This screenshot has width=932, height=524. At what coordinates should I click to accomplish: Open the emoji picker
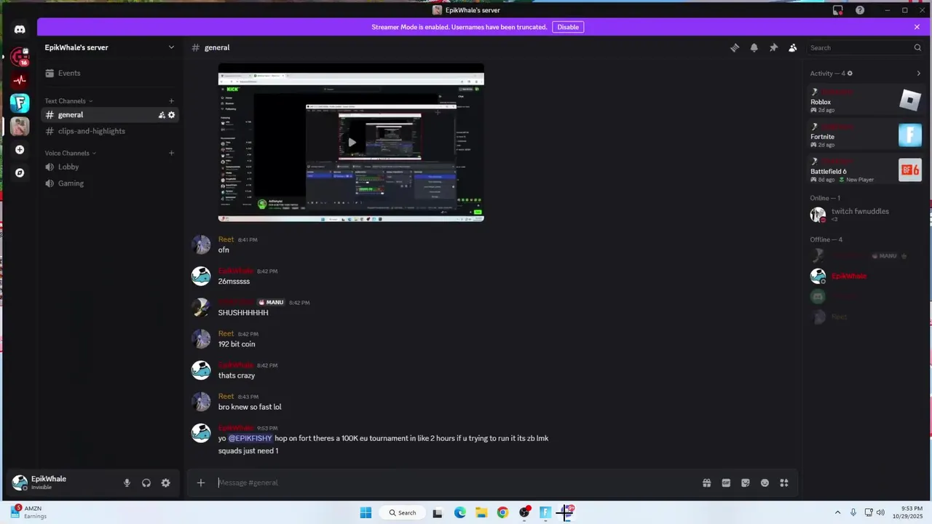(x=765, y=483)
